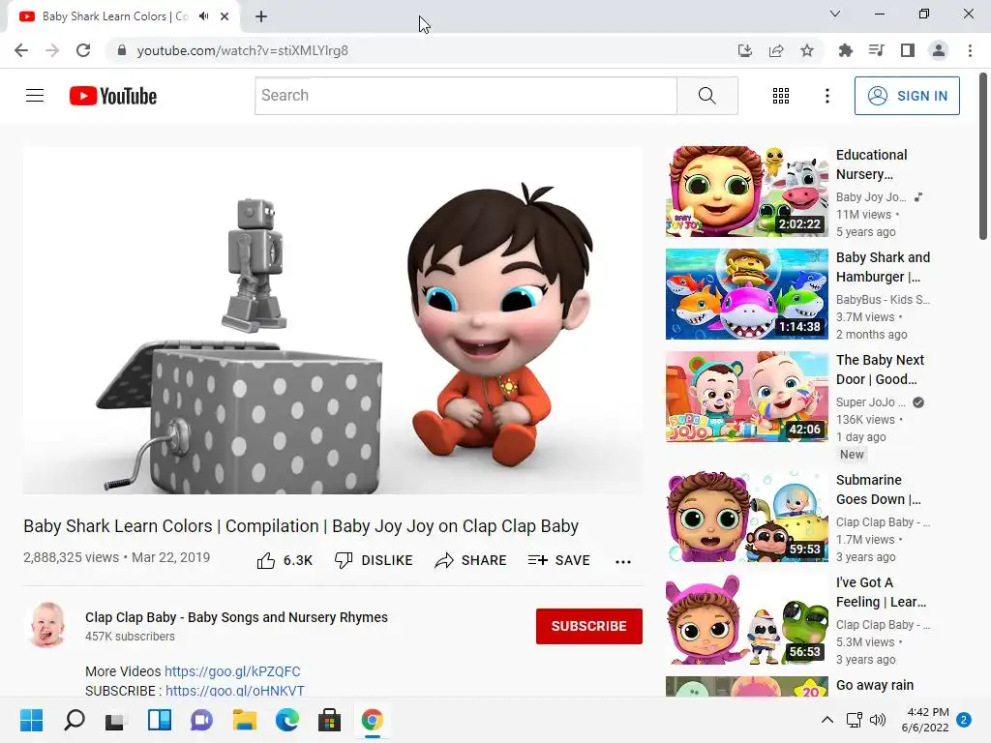
Task: Expand hidden system tray icons
Action: pos(826,720)
